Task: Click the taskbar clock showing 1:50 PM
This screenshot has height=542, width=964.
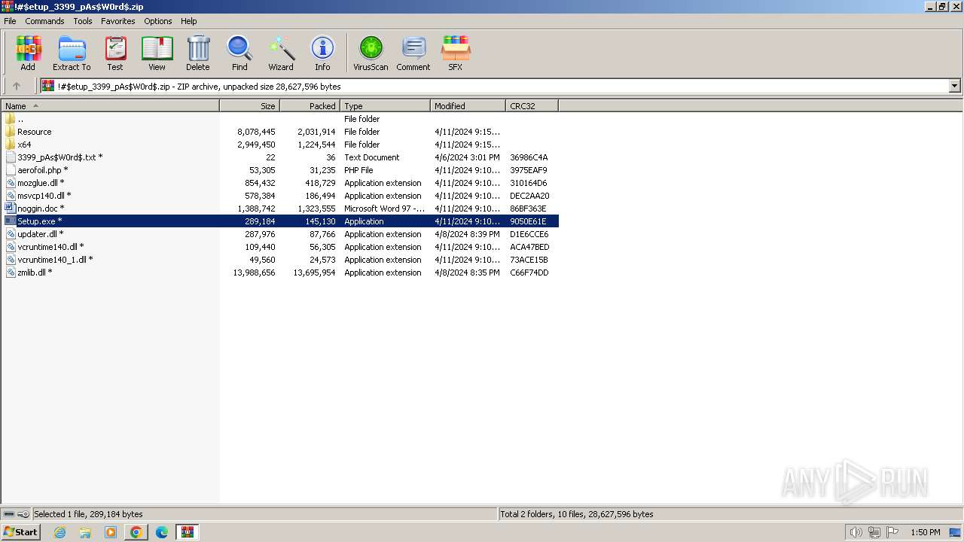Action: 926,532
